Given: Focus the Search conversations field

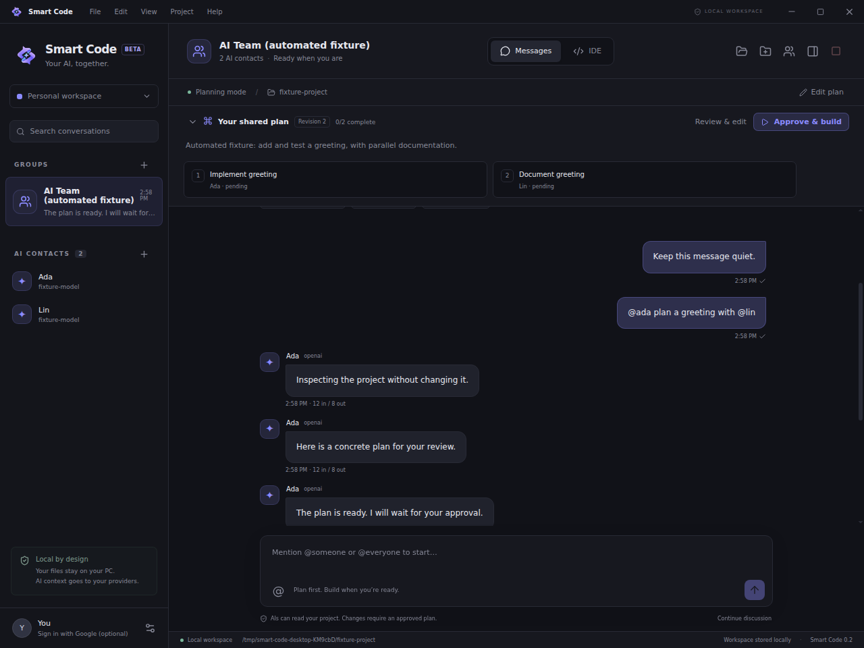Looking at the screenshot, I should [84, 132].
